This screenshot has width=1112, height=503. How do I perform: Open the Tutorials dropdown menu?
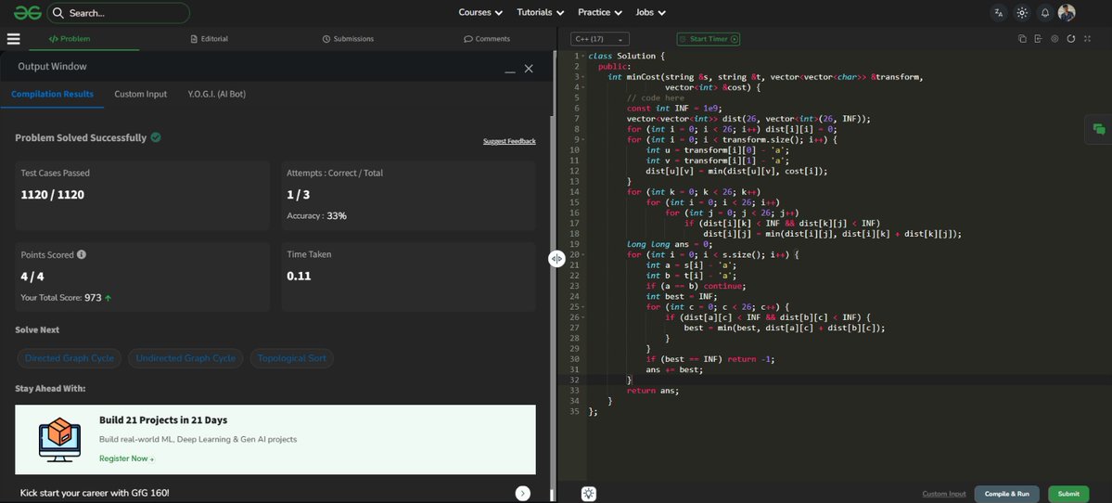[541, 13]
